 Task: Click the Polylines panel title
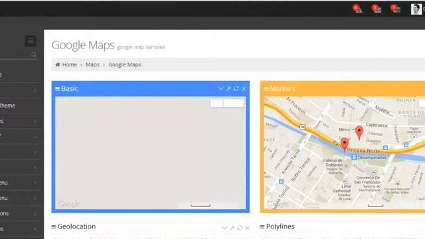(x=280, y=226)
